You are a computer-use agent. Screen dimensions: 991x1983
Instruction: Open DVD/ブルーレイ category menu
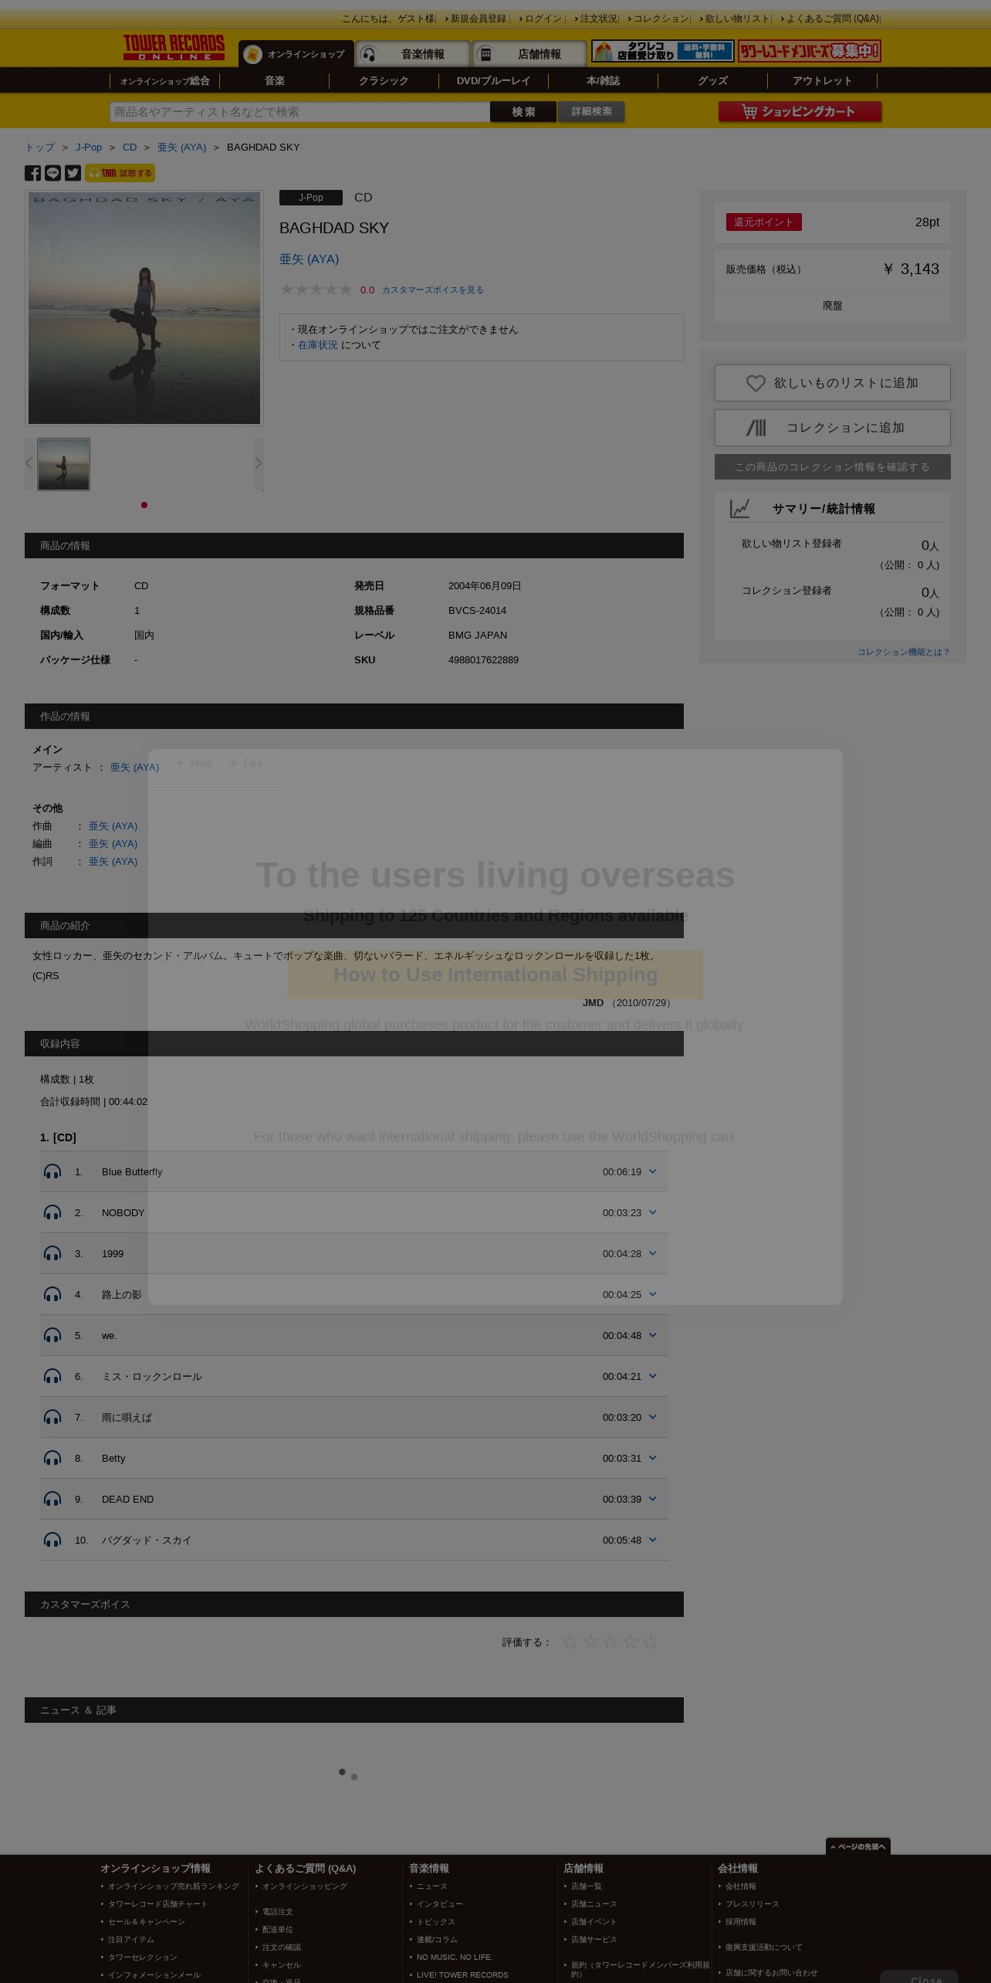[493, 80]
